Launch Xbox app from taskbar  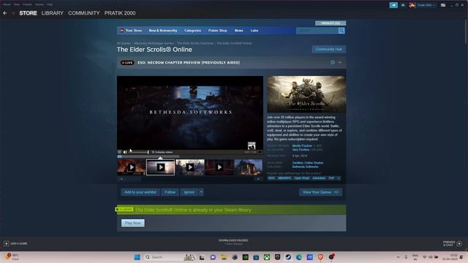tap(266, 257)
